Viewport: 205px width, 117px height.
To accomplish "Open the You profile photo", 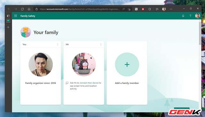I will [41, 65].
